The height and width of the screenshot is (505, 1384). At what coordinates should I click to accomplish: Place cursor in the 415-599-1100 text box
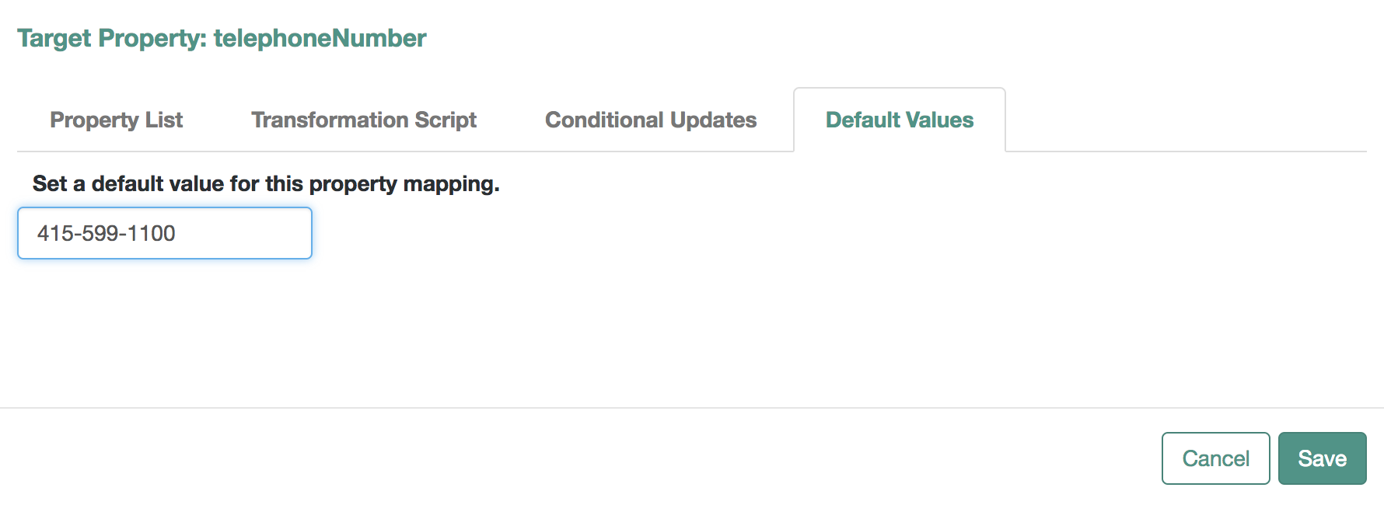[x=165, y=233]
